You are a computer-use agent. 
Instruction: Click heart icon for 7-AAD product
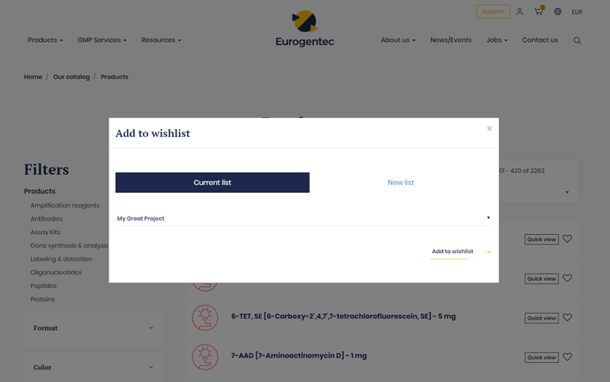(567, 357)
